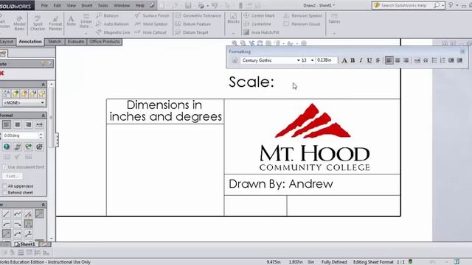The height and width of the screenshot is (265, 472).
Task: Click the Font... button
Action: (x=13, y=176)
